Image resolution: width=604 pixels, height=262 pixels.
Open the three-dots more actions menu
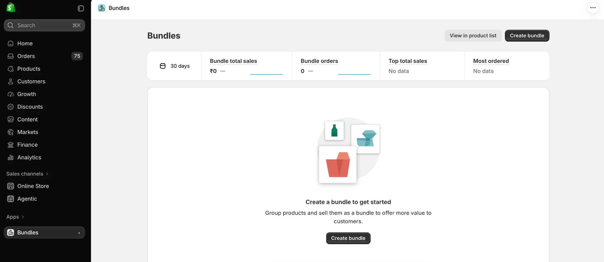pos(593,8)
